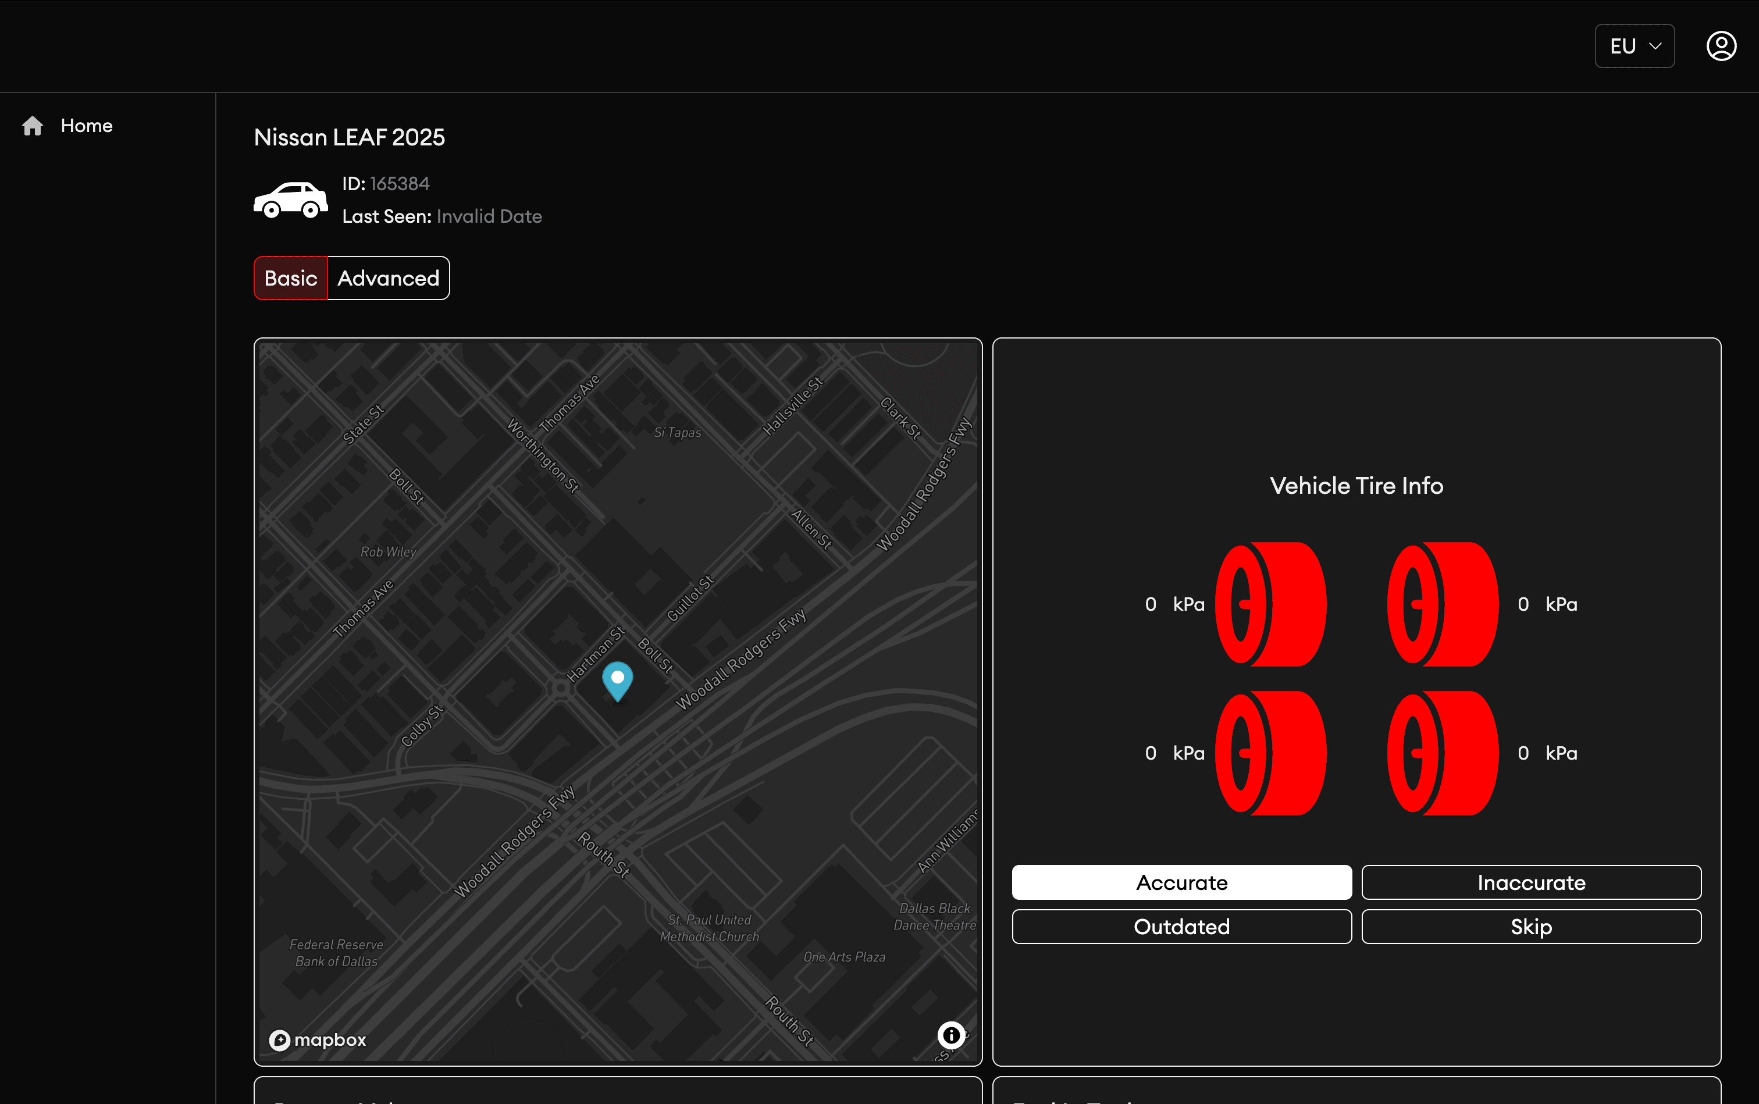Click the Mapbox logo

[318, 1040]
